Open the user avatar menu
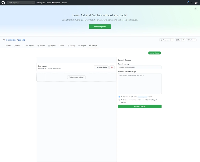This screenshot has width=200, height=162. pos(196,3)
